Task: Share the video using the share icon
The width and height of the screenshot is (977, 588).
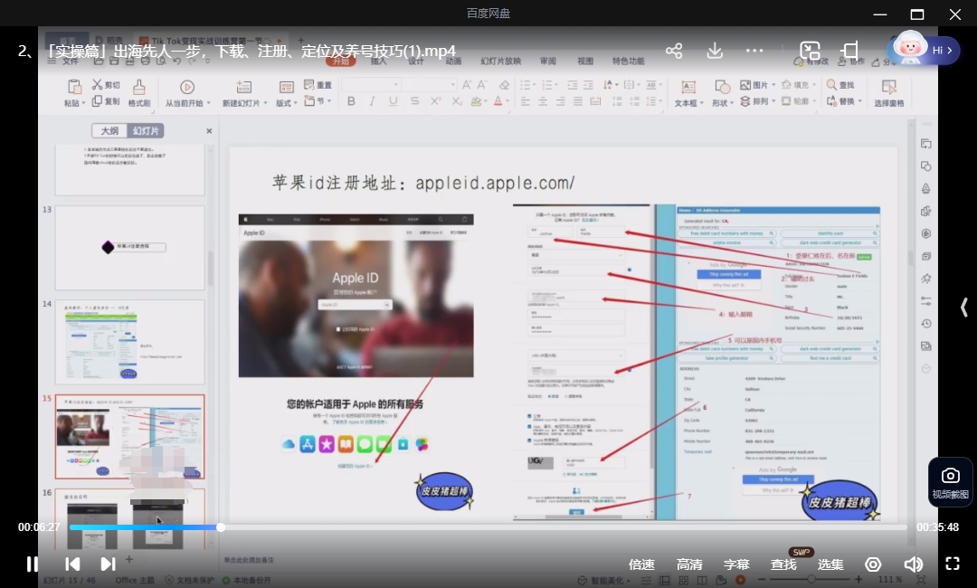Action: (x=674, y=51)
